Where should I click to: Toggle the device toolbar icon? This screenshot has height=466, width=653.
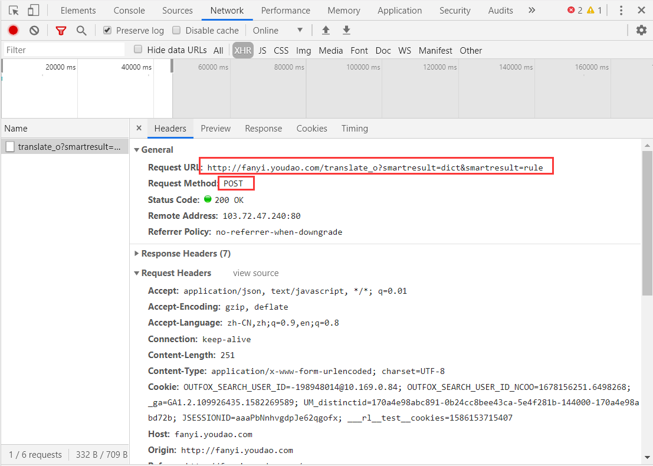pos(33,11)
